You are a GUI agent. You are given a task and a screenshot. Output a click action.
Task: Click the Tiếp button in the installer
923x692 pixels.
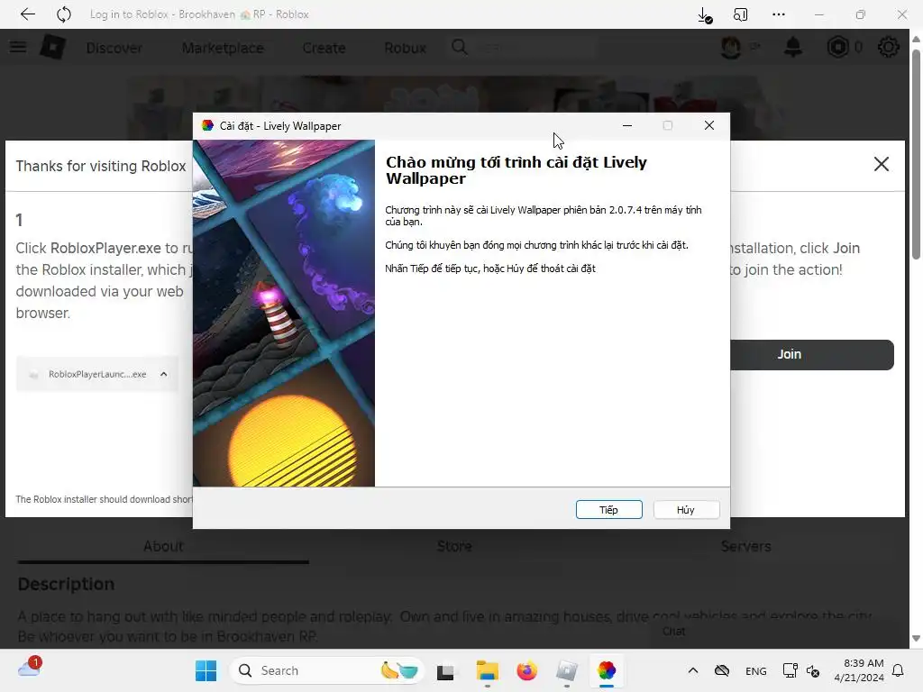(608, 510)
